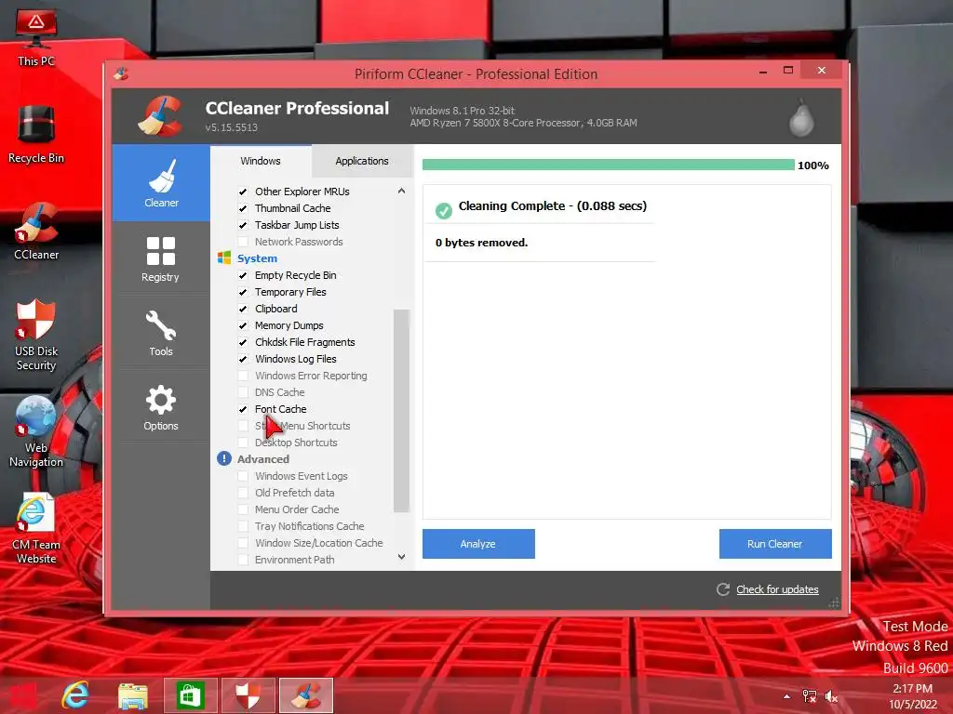Screen dimensions: 953x714
Task: Uncheck Other Explorer MRUs
Action: (x=243, y=192)
